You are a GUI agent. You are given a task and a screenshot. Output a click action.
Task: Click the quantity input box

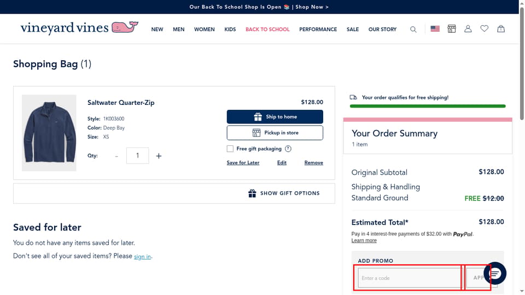point(137,156)
